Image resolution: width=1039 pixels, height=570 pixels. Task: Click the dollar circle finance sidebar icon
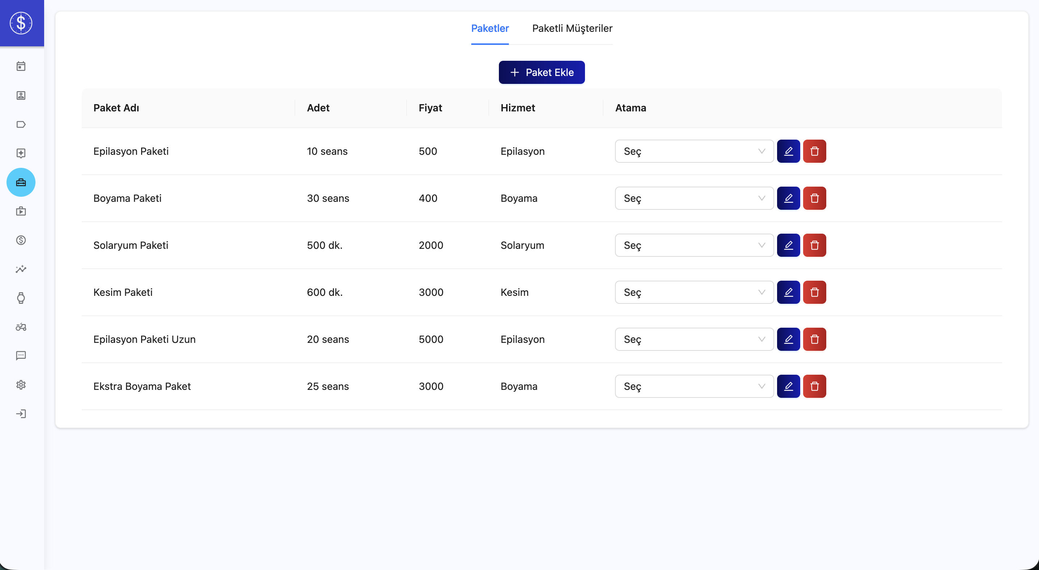[x=21, y=240]
